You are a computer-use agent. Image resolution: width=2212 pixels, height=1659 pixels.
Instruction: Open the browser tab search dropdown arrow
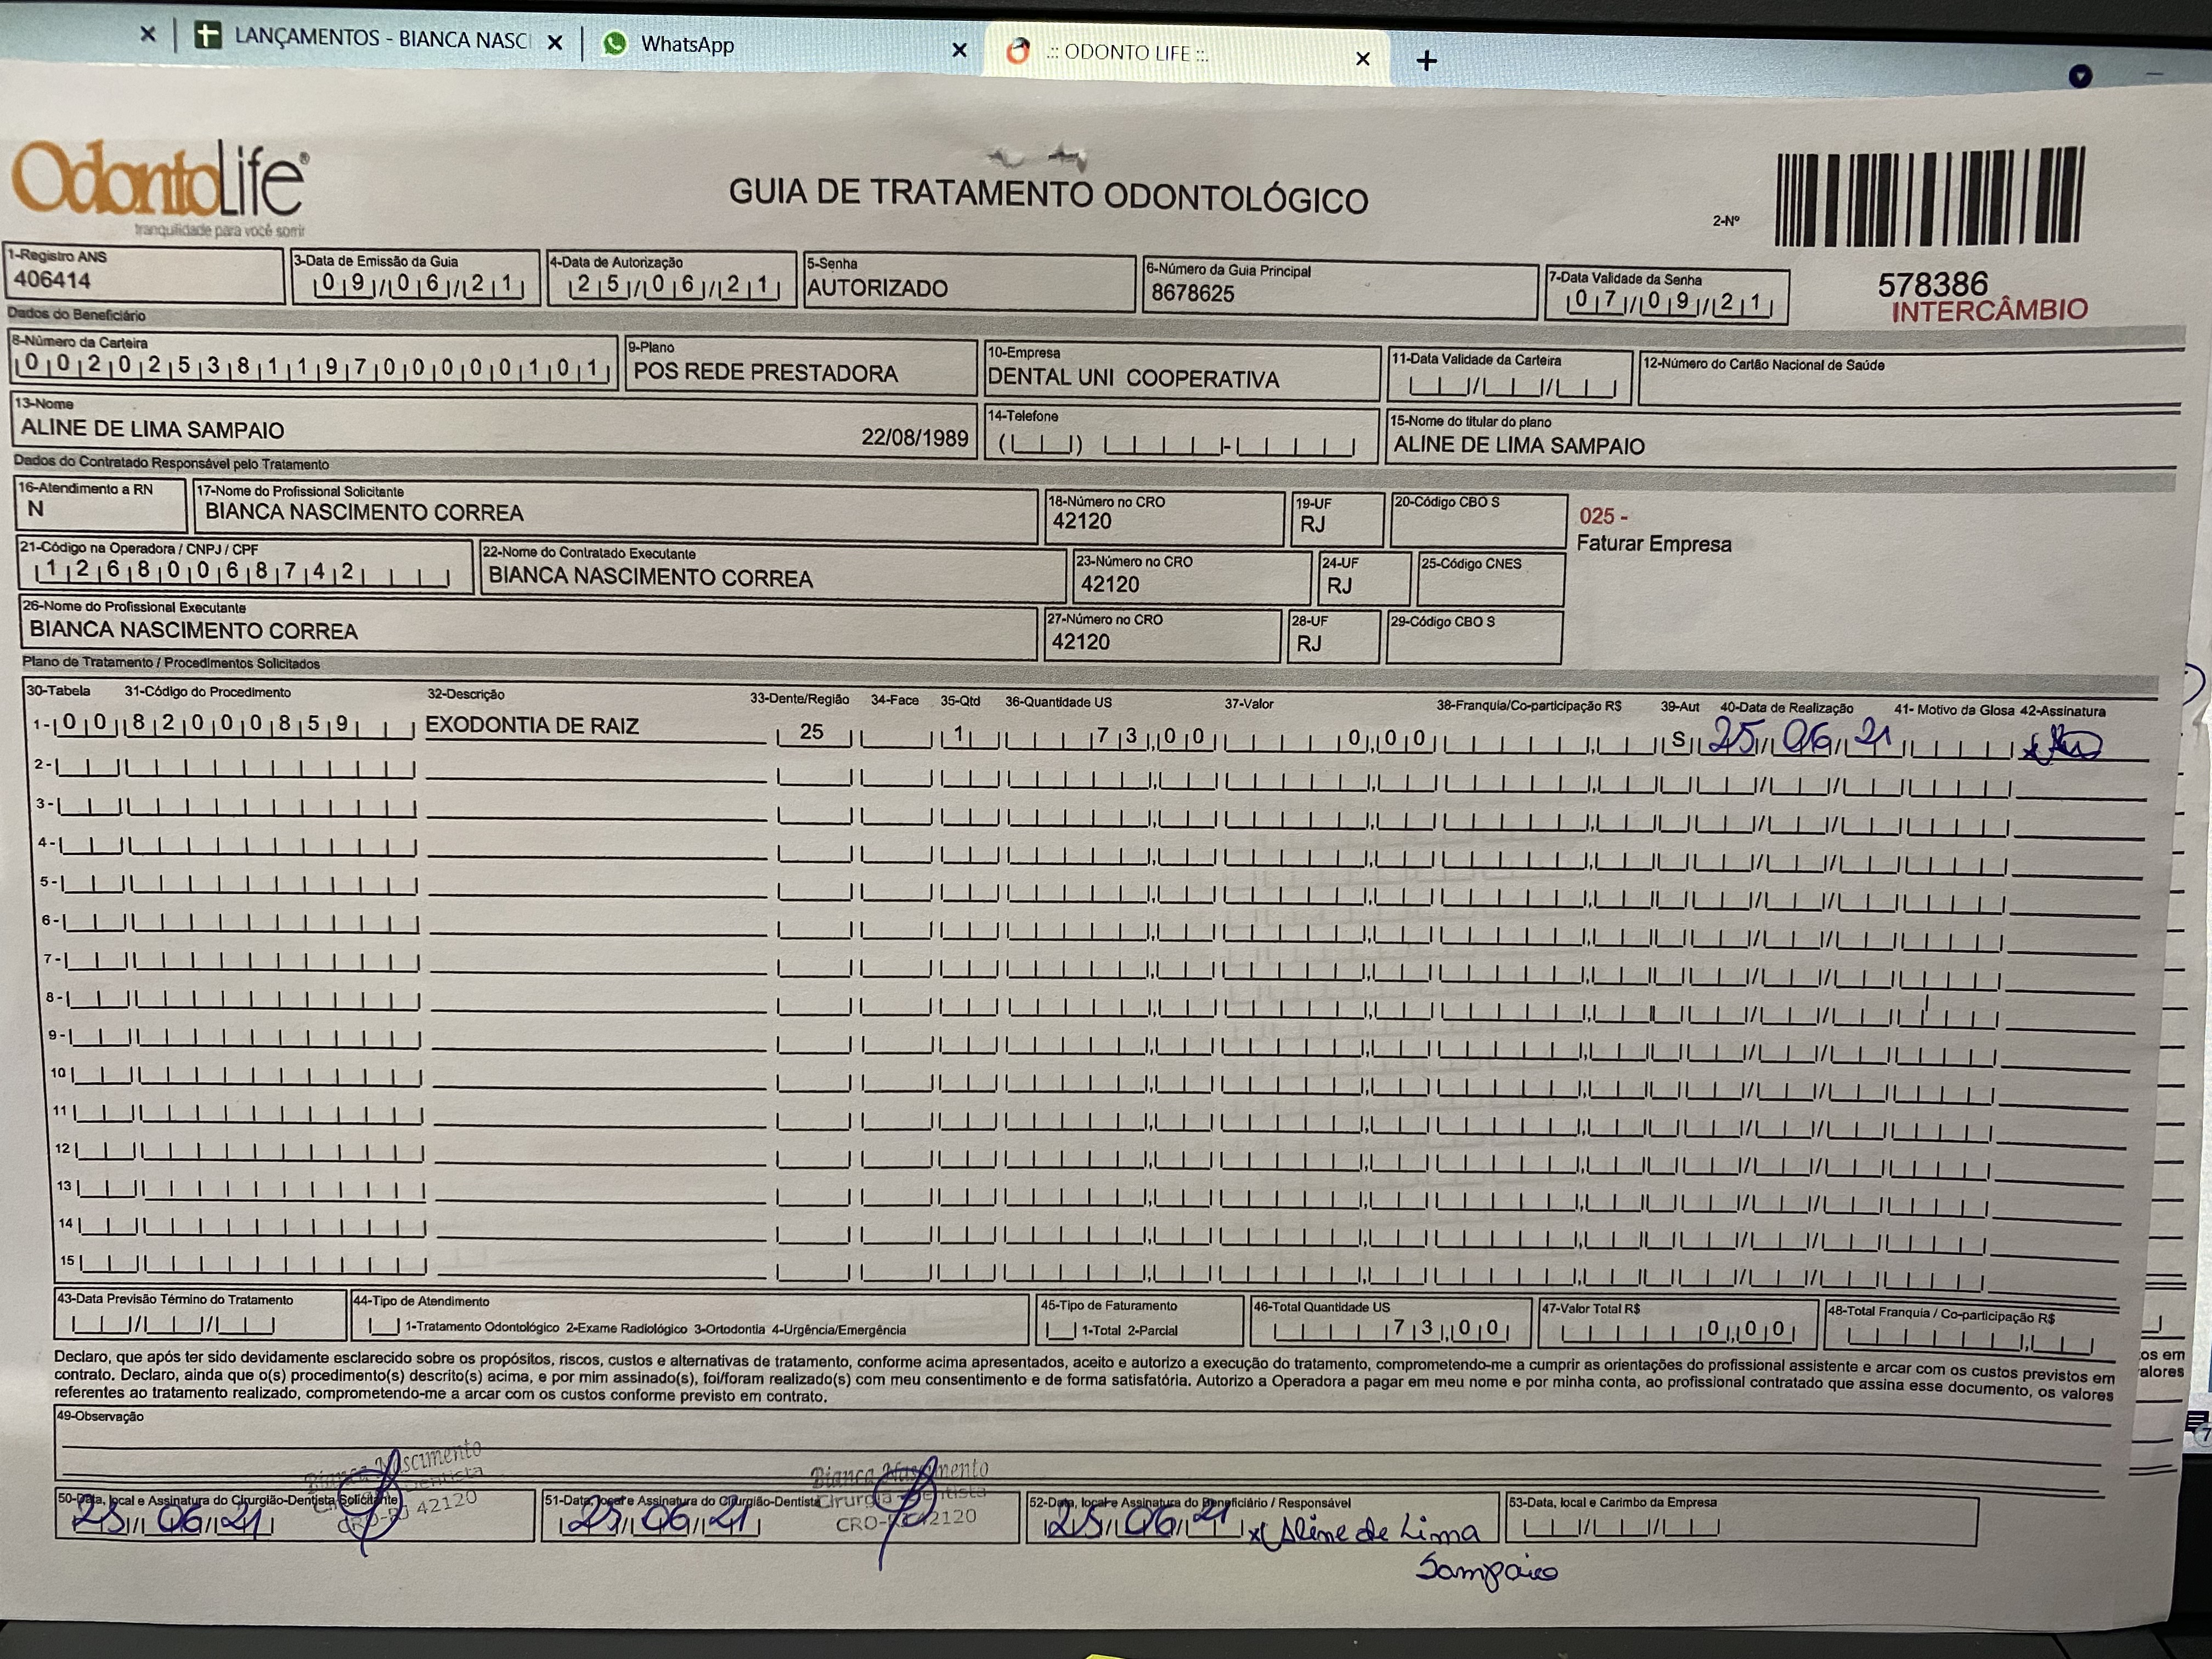[2080, 76]
